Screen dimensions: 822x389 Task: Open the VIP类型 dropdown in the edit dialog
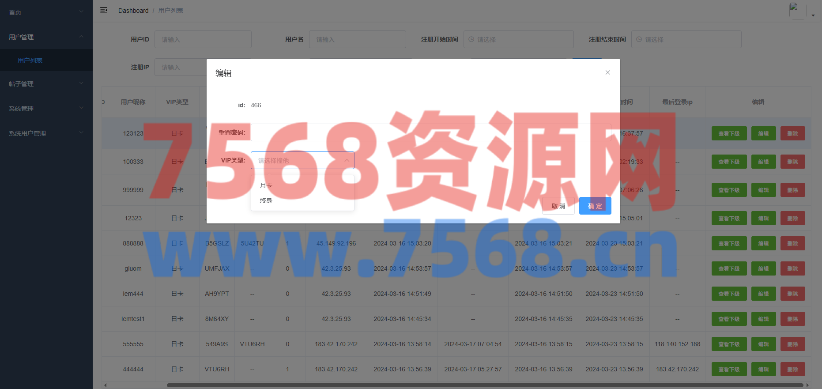tap(302, 160)
